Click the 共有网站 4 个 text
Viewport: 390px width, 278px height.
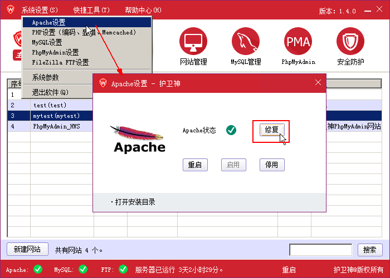(x=79, y=250)
